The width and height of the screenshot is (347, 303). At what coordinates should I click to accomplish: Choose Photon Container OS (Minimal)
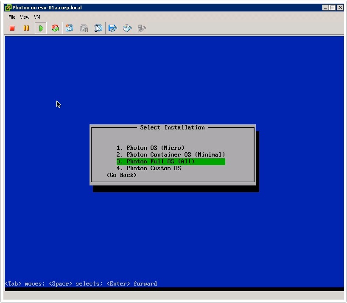click(171, 154)
